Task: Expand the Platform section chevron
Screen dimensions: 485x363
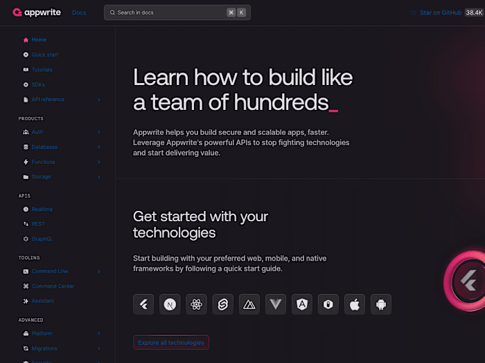Action: point(99,333)
